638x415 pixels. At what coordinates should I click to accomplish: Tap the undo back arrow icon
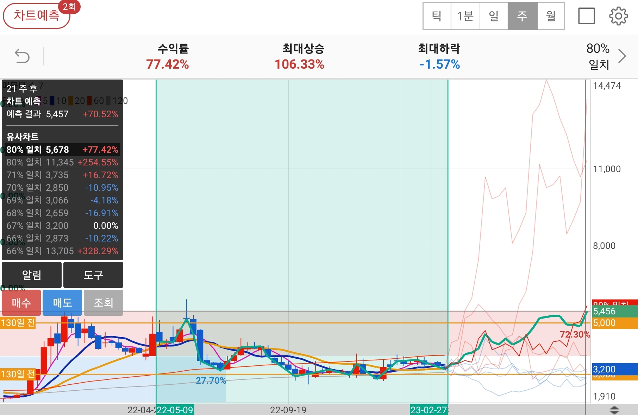(22, 56)
